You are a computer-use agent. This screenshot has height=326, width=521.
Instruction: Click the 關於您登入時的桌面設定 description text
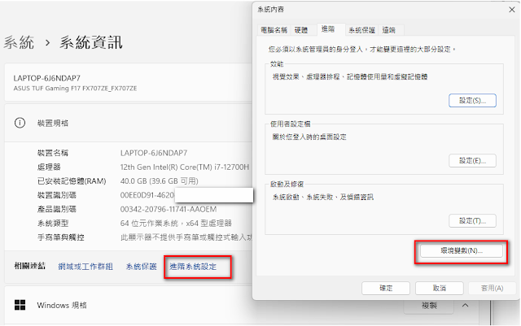[309, 137]
